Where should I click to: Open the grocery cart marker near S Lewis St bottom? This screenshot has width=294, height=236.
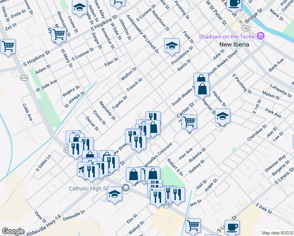pyautogui.click(x=193, y=226)
